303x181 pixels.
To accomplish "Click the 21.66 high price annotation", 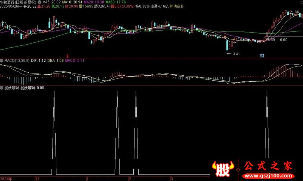I will pyautogui.click(x=295, y=12).
